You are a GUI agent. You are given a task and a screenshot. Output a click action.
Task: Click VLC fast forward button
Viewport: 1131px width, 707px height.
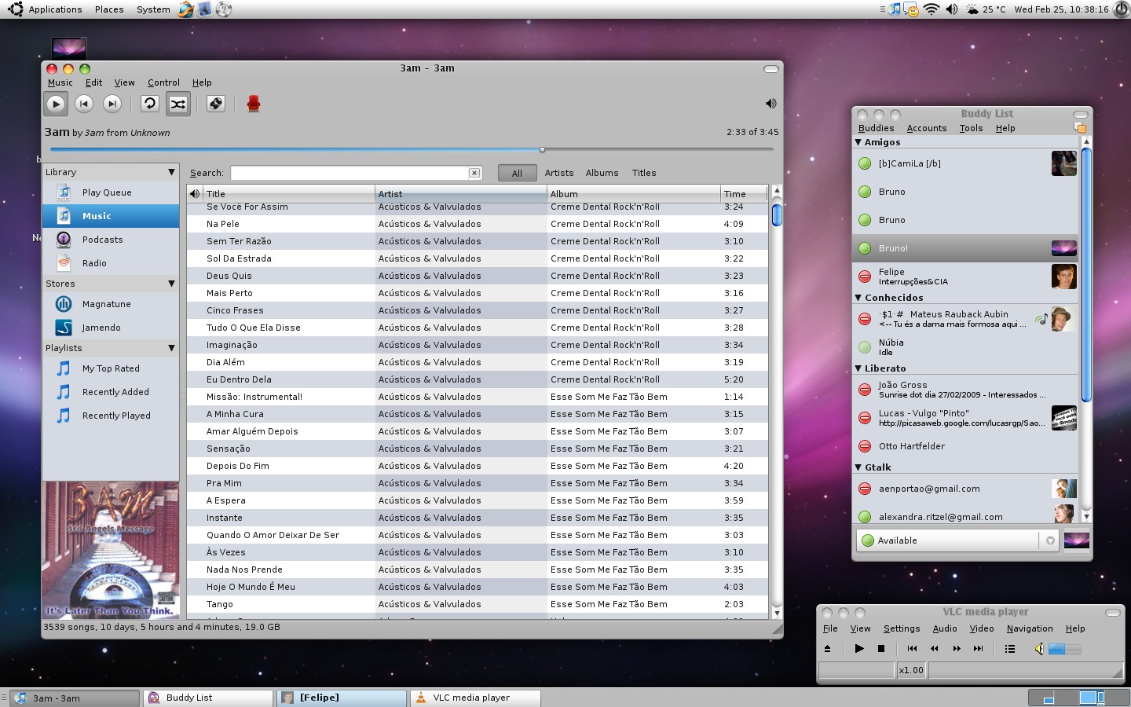click(x=956, y=649)
